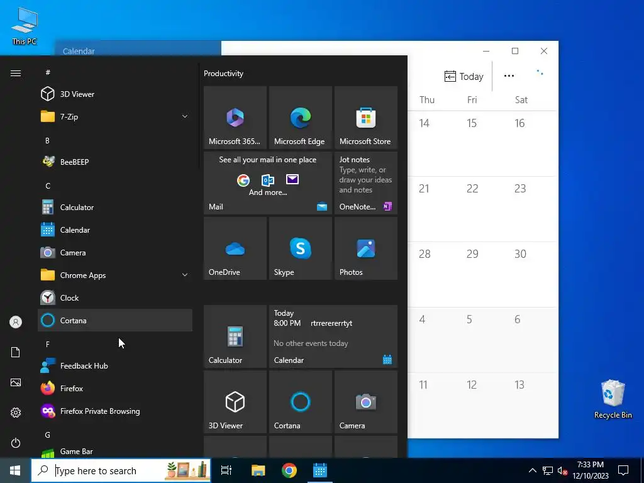Select the Recycle Bin desktop icon

click(613, 399)
